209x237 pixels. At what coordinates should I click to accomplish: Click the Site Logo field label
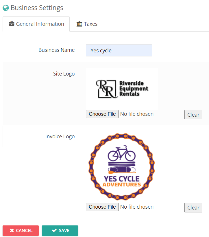click(x=64, y=74)
